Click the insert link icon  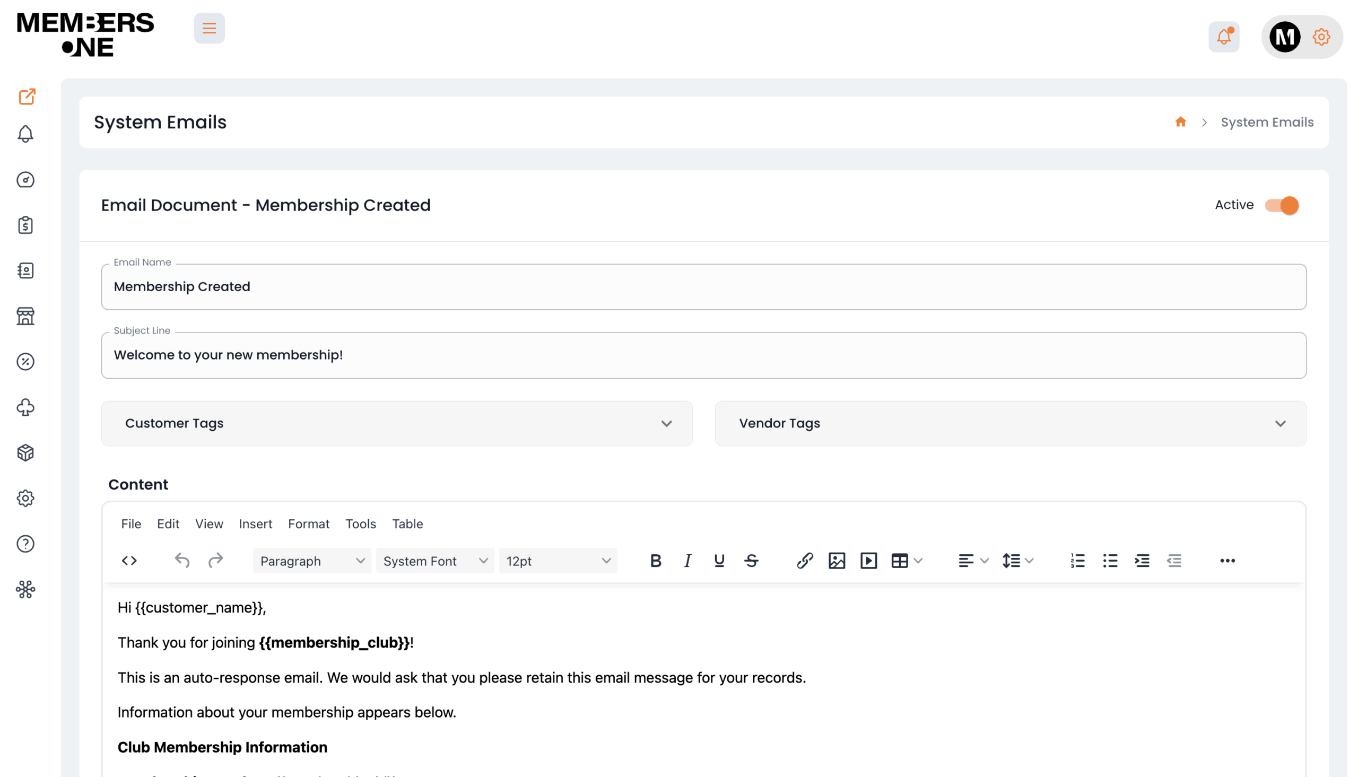click(805, 560)
